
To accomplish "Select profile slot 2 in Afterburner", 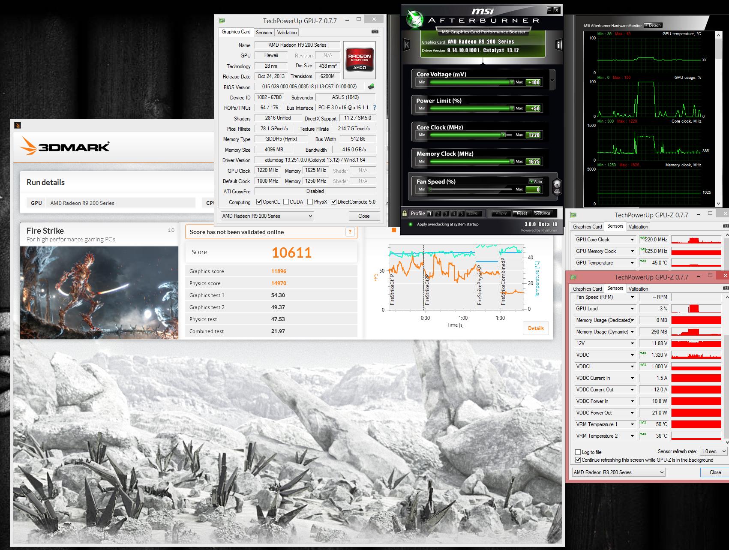I will pyautogui.click(x=438, y=213).
